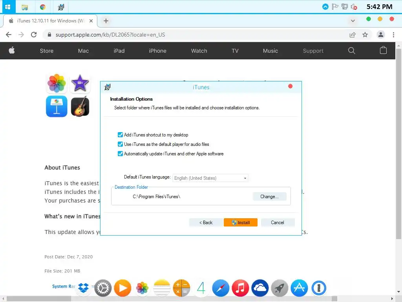Close the iTunes 12.10.11 browser tab

click(x=91, y=21)
